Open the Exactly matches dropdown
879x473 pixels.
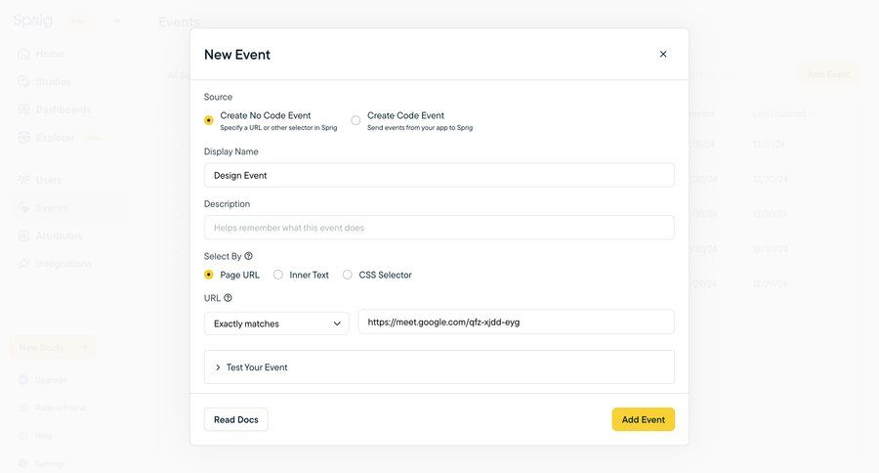[x=276, y=323]
